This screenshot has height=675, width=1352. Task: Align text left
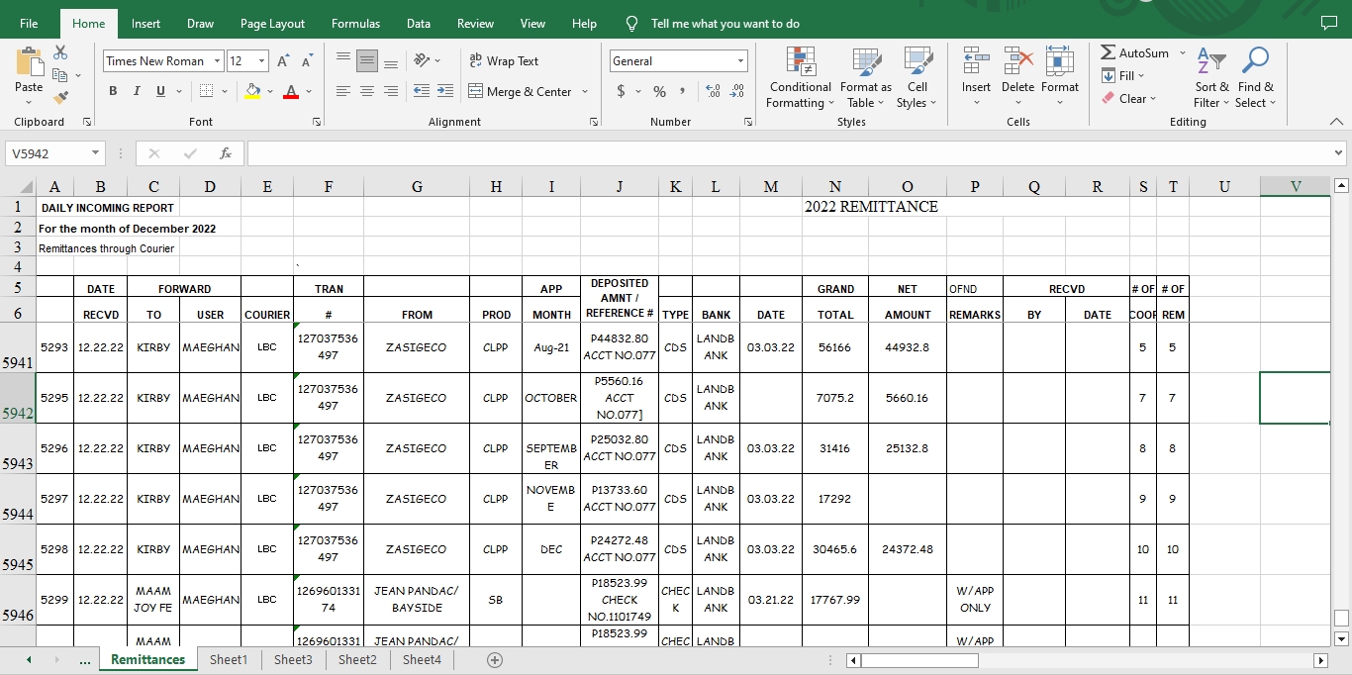(x=342, y=91)
